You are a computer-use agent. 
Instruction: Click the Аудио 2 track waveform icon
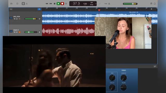pyautogui.click(x=11, y=31)
